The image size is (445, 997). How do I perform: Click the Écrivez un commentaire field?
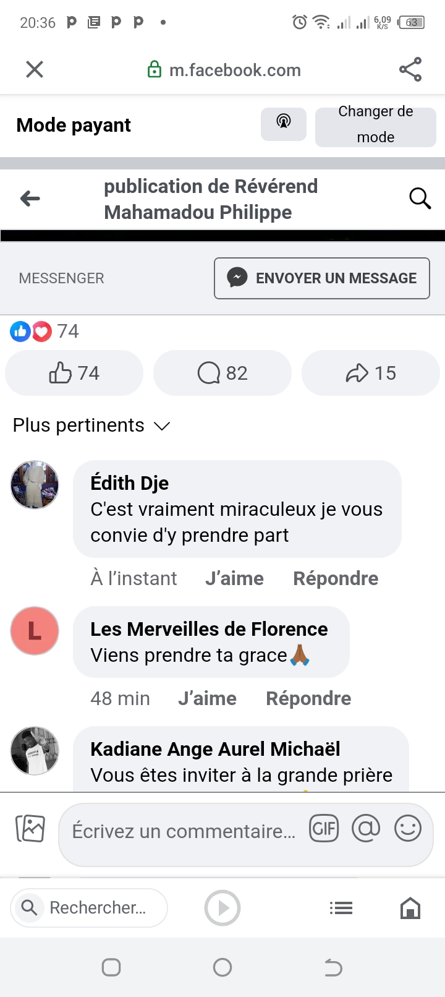coord(184,831)
